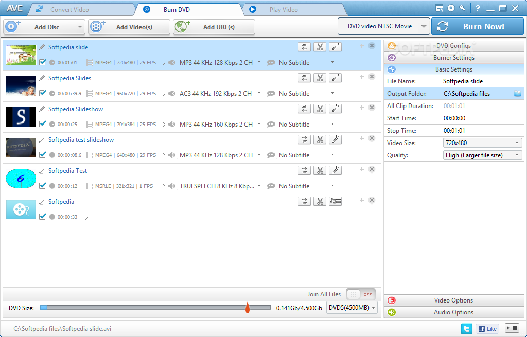Screen dimensions: 527x337
Task: Open subtitle dropdown on Softpedia Slides row
Action: [x=333, y=93]
